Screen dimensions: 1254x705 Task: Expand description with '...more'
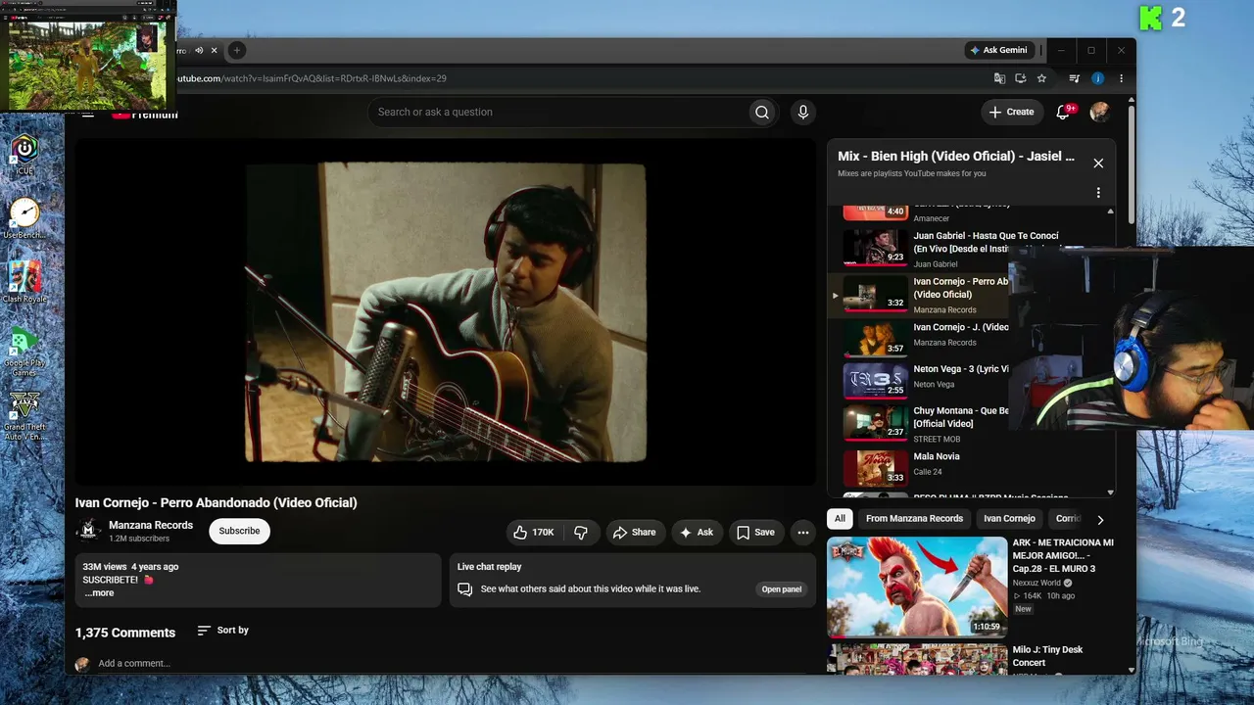99,592
